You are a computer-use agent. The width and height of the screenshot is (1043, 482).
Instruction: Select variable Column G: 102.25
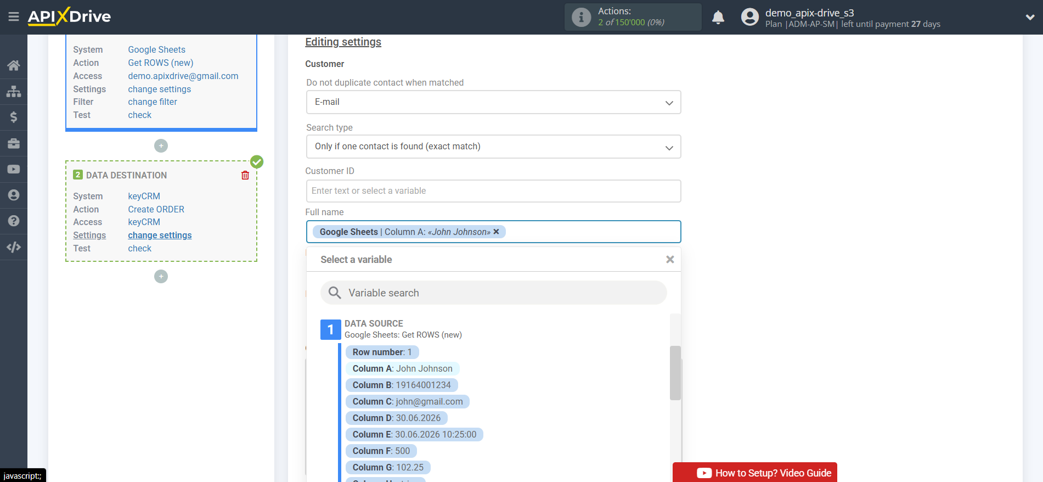click(x=388, y=467)
